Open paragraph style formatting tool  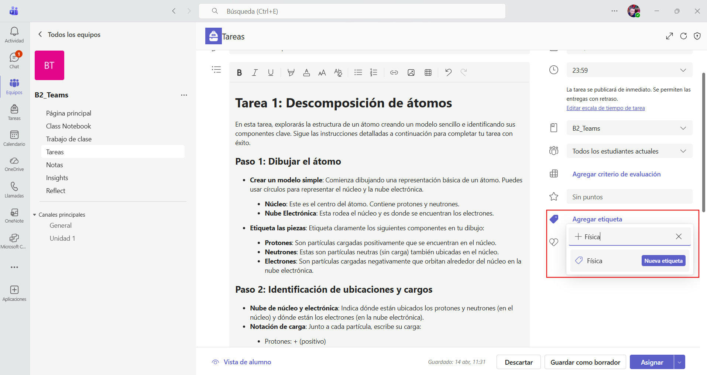click(338, 73)
